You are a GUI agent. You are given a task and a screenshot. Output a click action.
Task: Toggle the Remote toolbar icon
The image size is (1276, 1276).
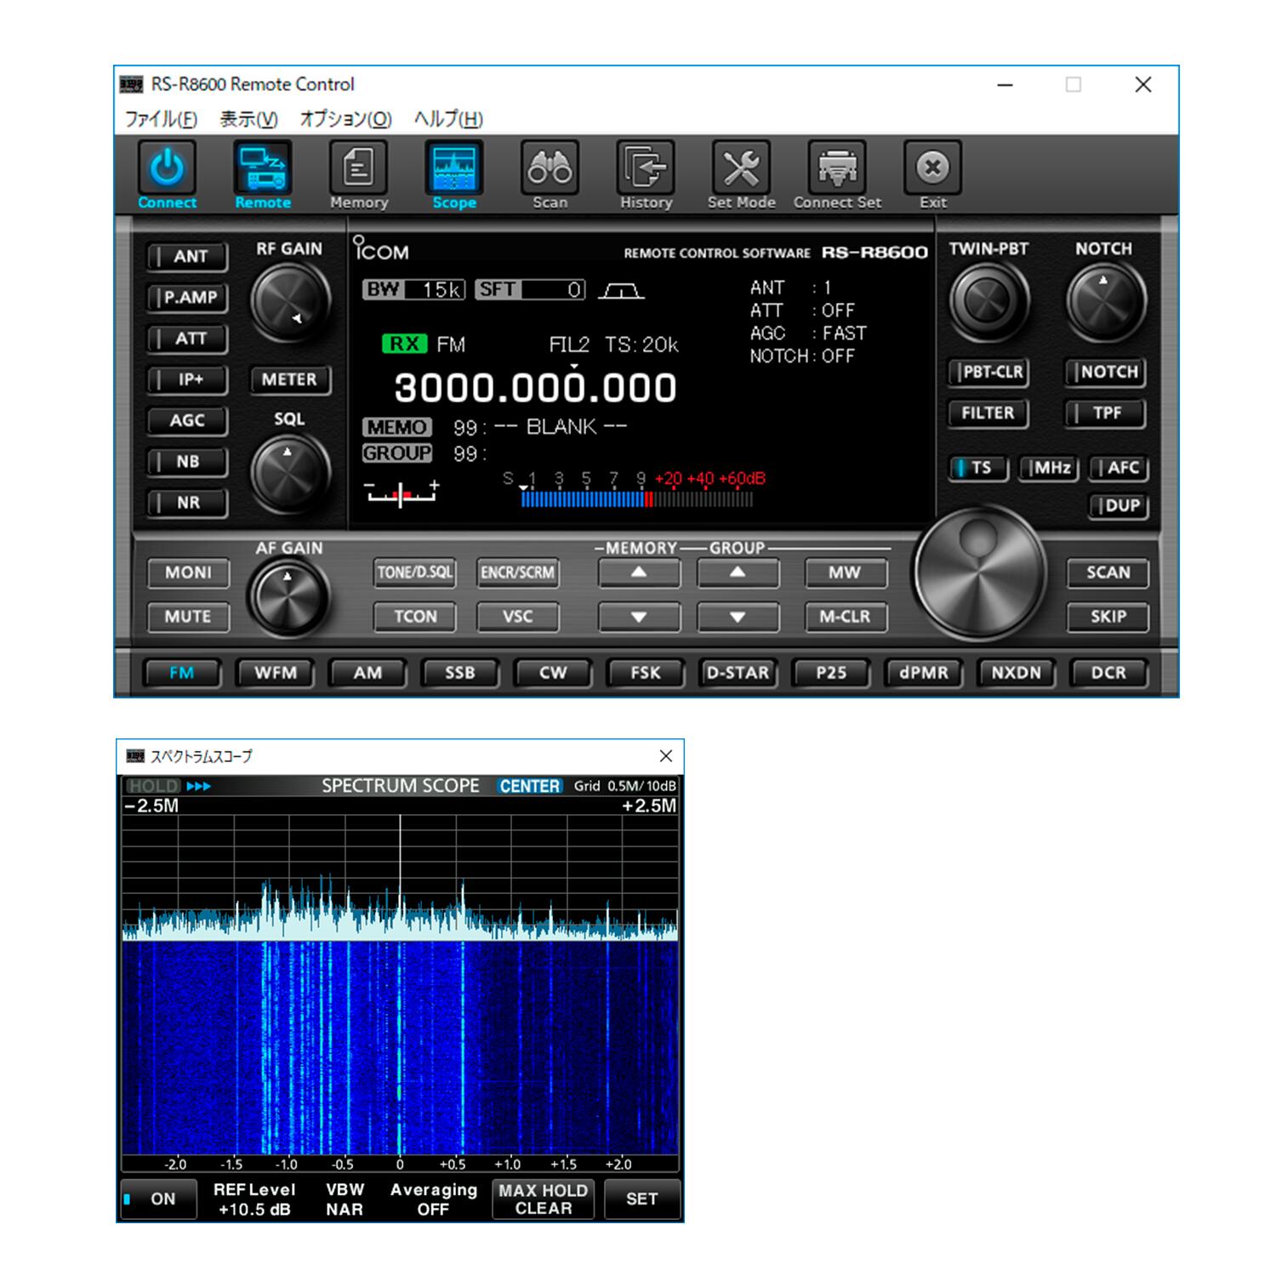point(263,169)
